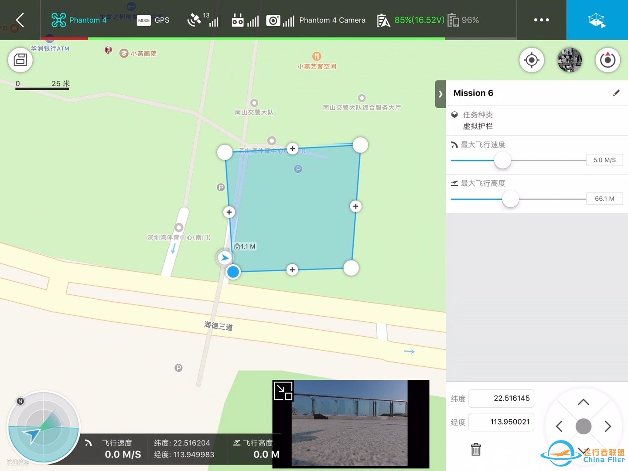Screen dimensions: 628x471
Task: Save the mission with the disk icon
Action: pyautogui.click(x=20, y=60)
